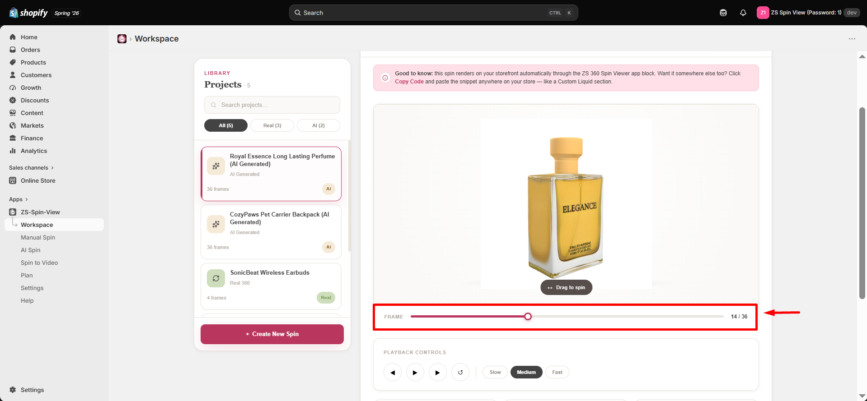Screen dimensions: 867x401
Task: Open the Sidekick assistant icon in top bar
Action: pos(723,13)
